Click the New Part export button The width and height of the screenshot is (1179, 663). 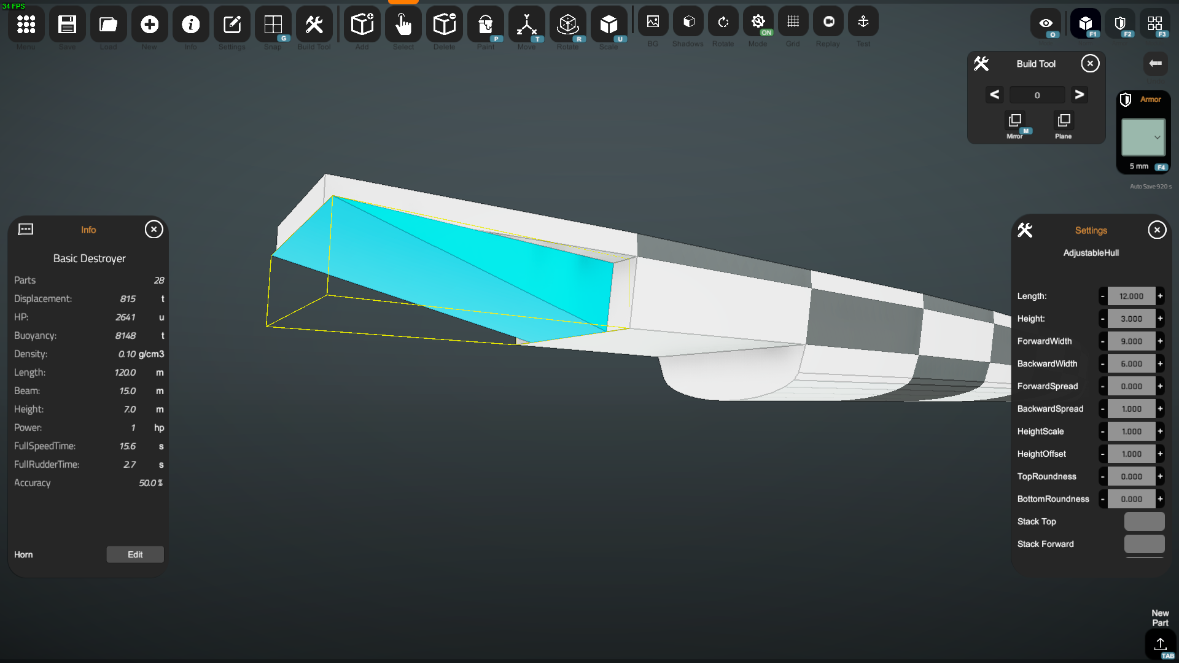(x=1160, y=645)
